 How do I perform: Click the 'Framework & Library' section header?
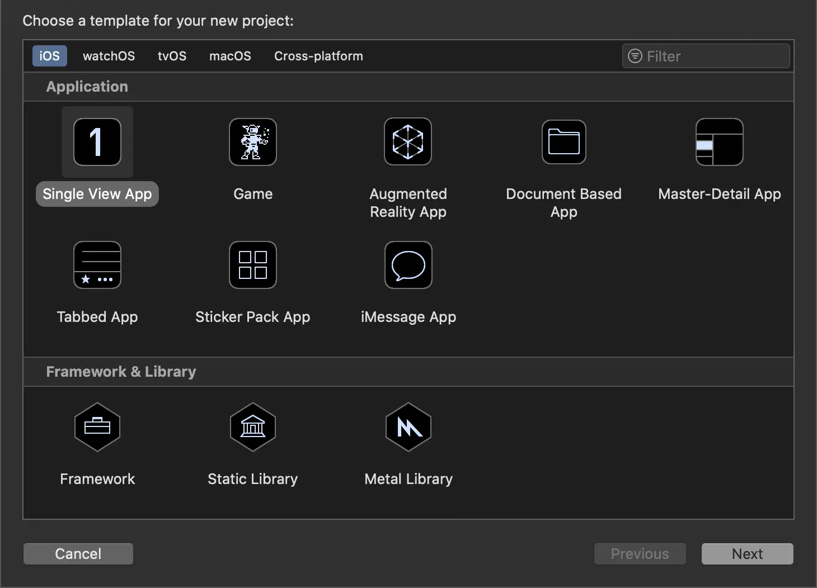point(121,372)
